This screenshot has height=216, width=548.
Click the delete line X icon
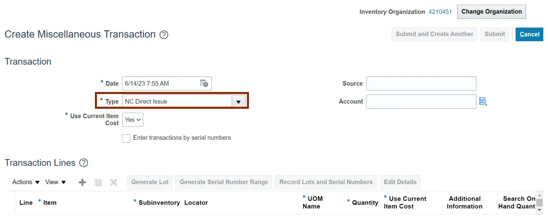click(x=114, y=182)
